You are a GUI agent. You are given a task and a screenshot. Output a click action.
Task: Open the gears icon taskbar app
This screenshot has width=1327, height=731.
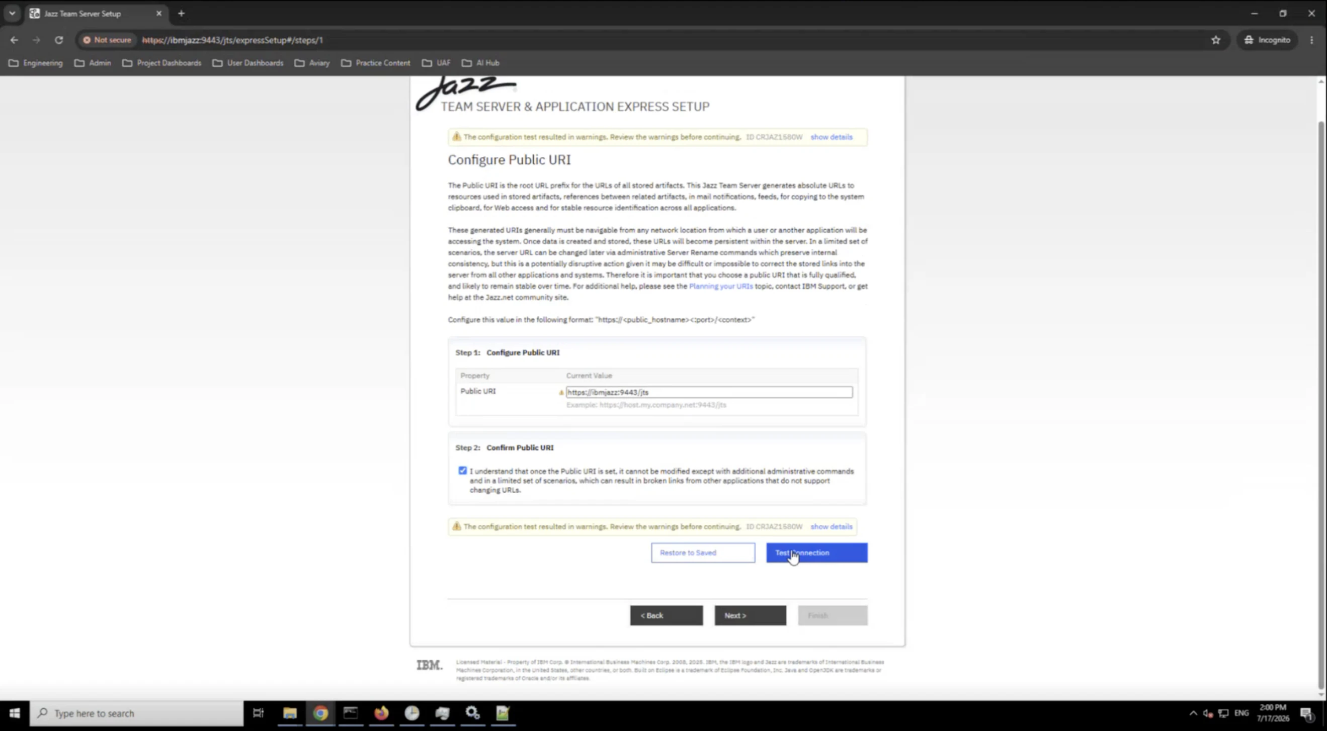[472, 713]
